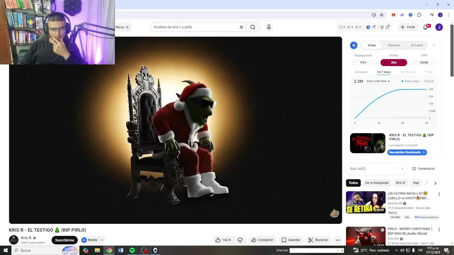Image resolution: width=454 pixels, height=255 pixels.
Task: Click the vidIQ chat bubble icon
Action: [388, 27]
